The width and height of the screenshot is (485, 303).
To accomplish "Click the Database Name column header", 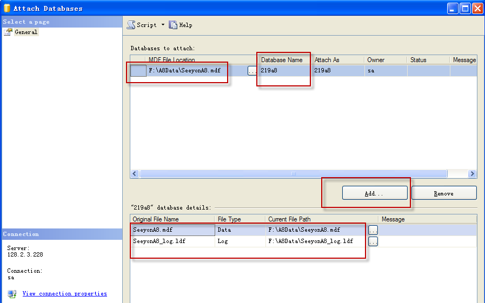I will click(x=283, y=60).
